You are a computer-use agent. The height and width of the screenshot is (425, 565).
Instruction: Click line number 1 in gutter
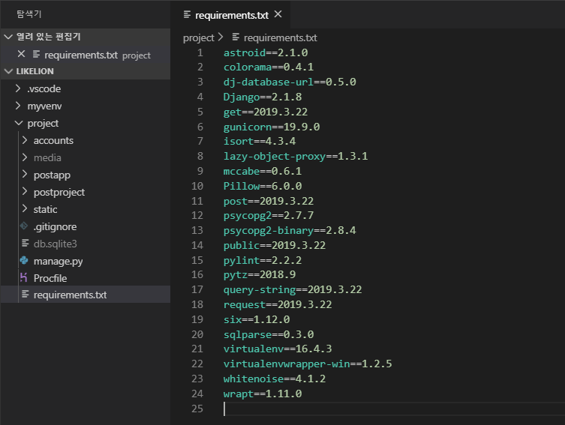click(200, 53)
